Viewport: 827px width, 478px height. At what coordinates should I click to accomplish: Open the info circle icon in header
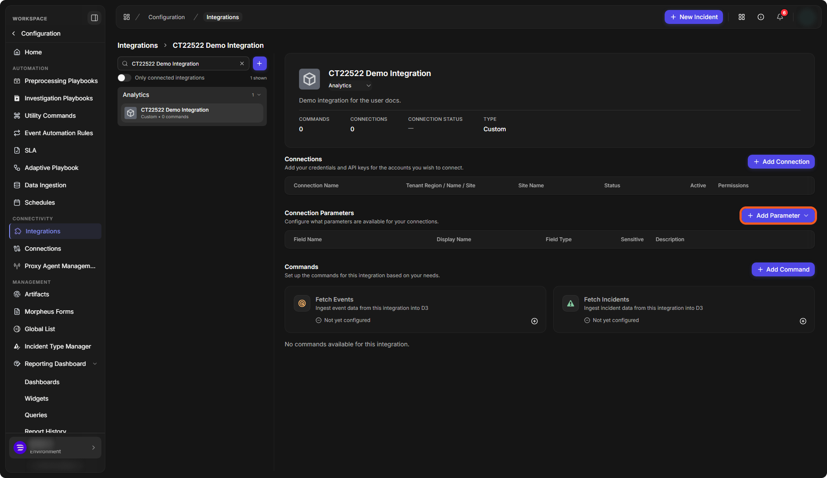761,17
